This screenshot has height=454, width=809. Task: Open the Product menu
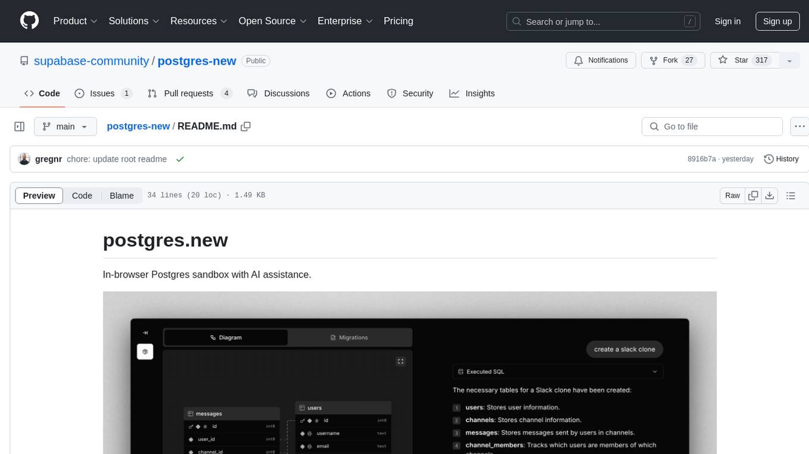(75, 21)
